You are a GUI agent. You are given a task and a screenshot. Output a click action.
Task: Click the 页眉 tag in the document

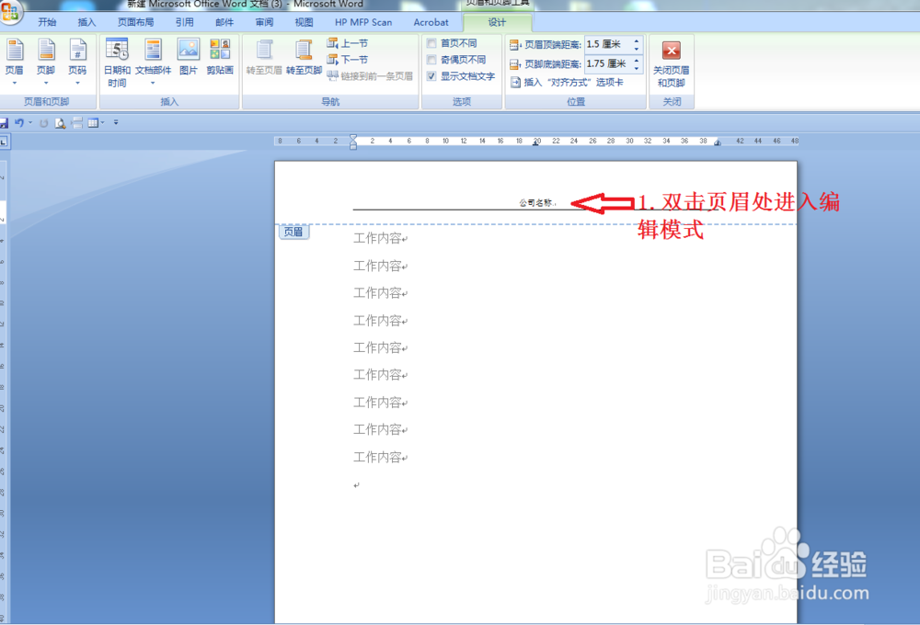[x=293, y=232]
